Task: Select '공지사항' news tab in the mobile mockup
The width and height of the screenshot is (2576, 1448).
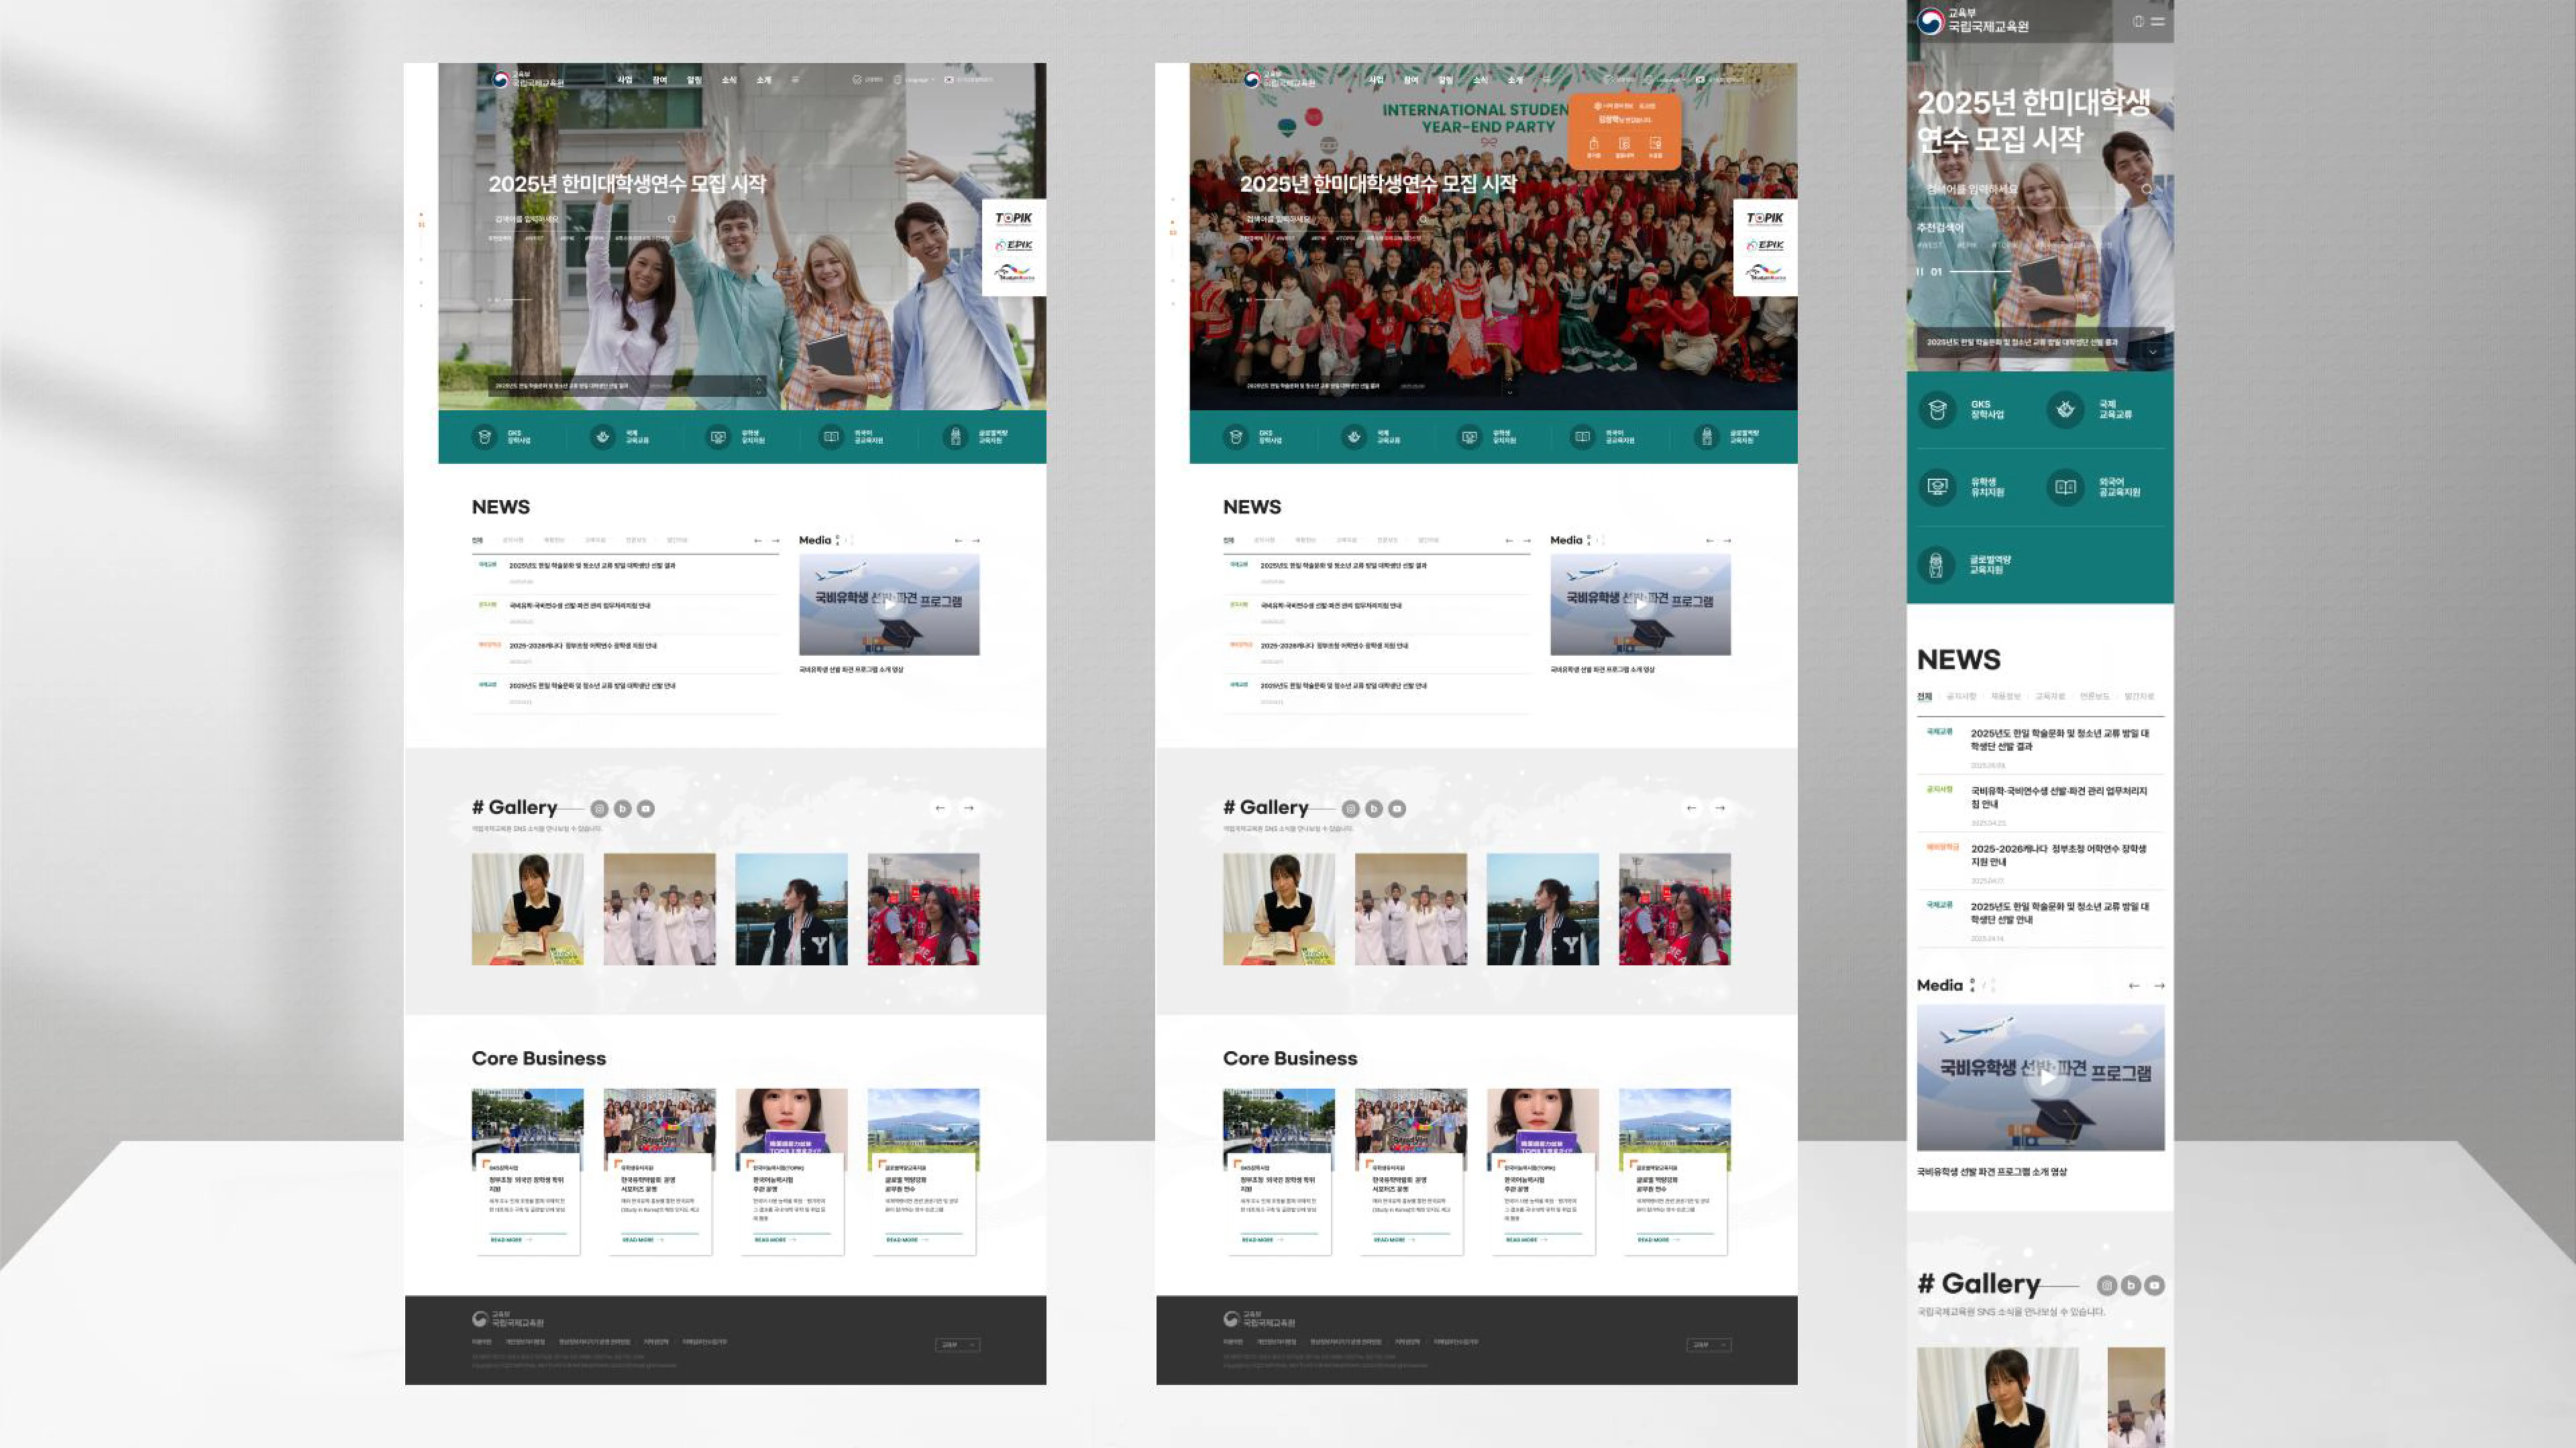Action: pos(1961,697)
